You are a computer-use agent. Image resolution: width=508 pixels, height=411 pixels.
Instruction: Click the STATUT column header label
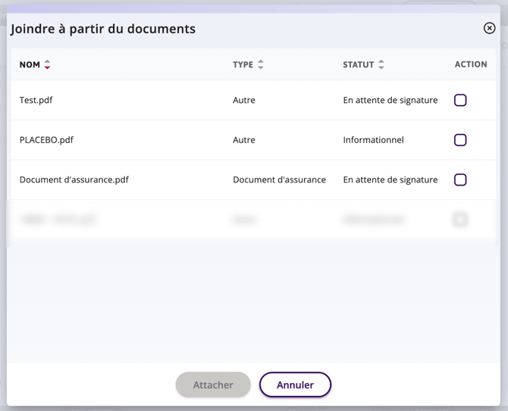358,64
